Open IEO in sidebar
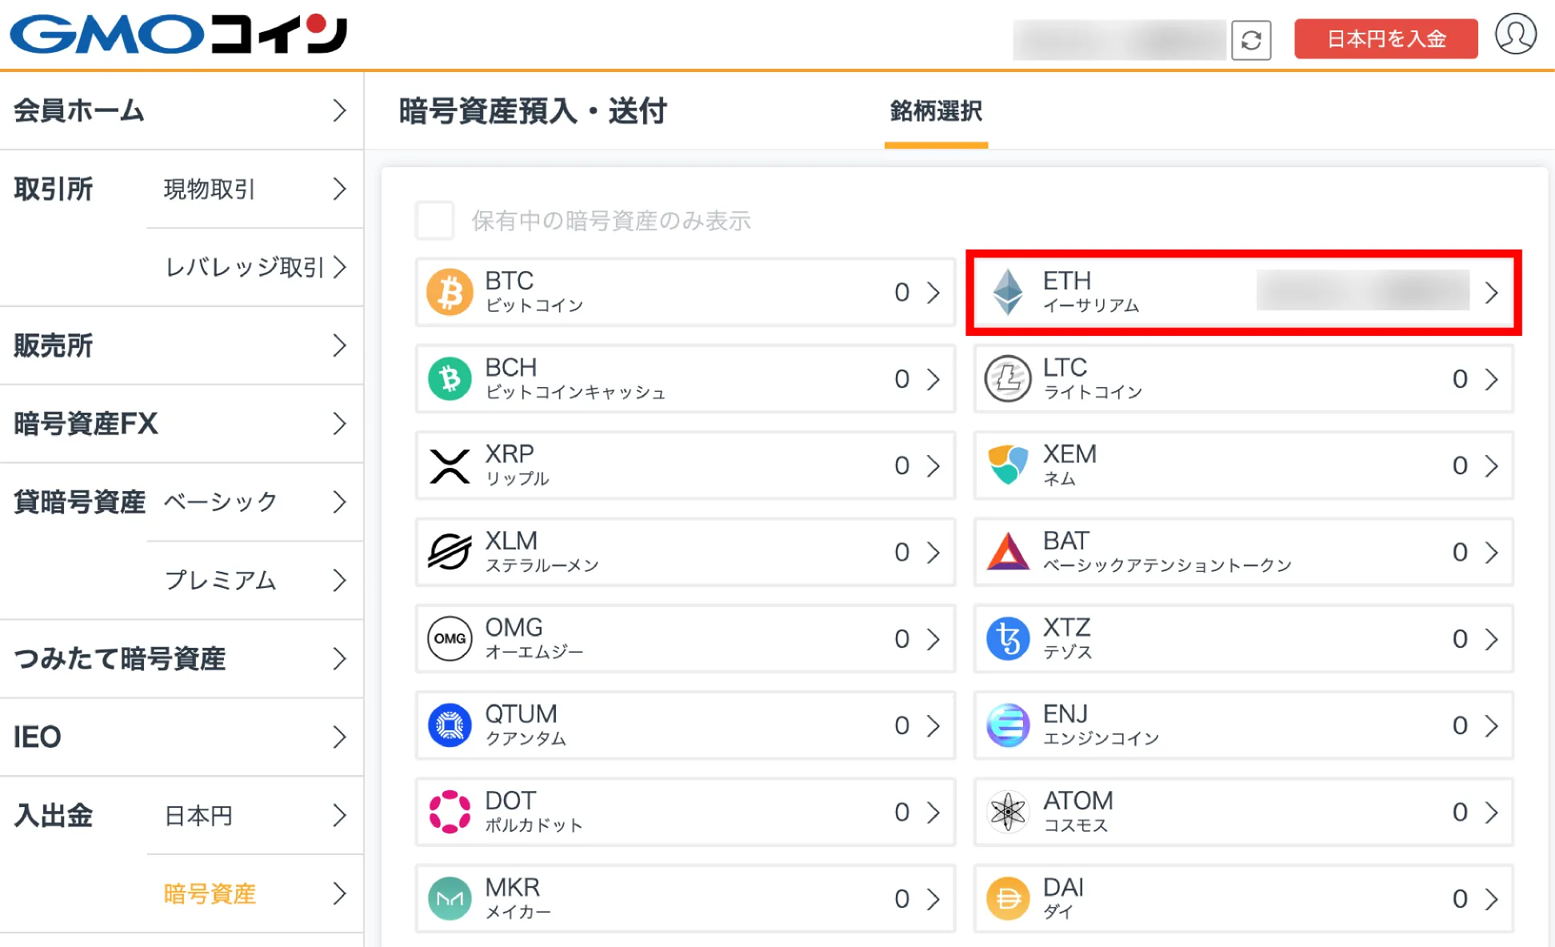The width and height of the screenshot is (1555, 947). 182,737
